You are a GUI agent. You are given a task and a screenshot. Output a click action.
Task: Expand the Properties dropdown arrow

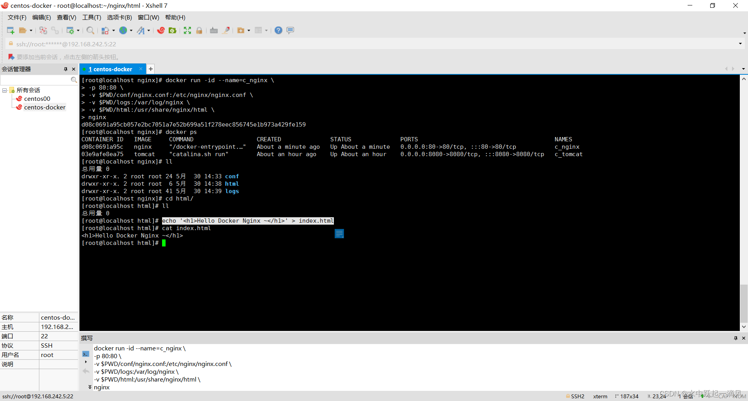tap(78, 30)
